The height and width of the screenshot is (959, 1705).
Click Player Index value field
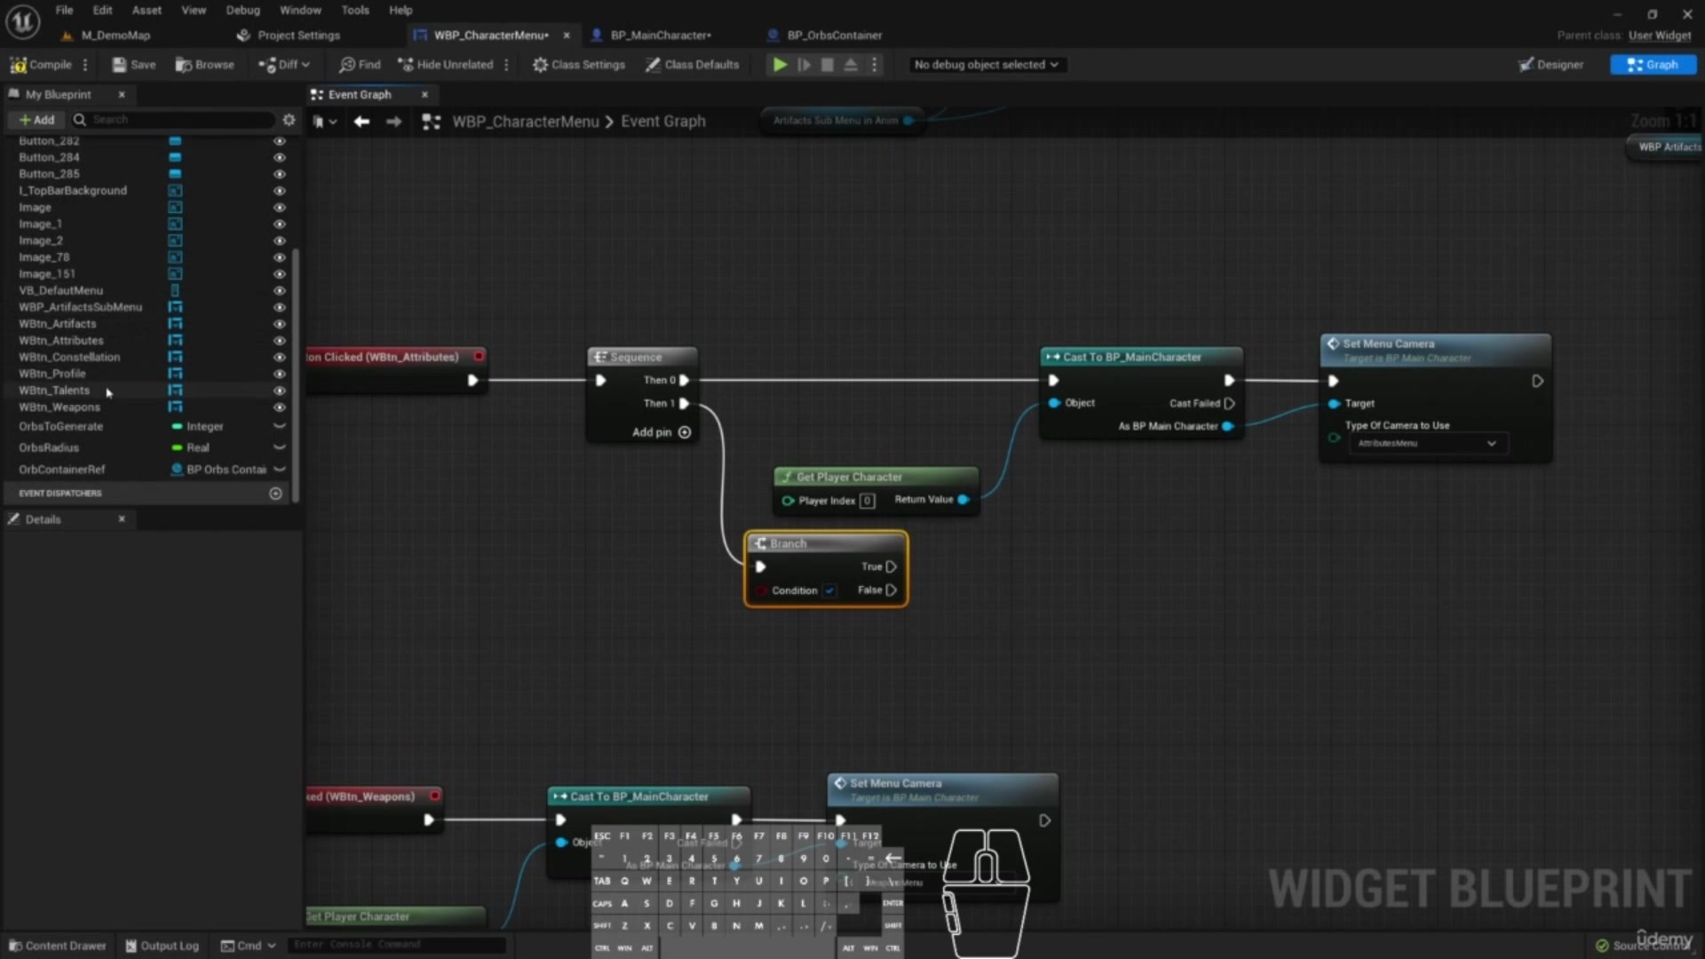pyautogui.click(x=868, y=501)
